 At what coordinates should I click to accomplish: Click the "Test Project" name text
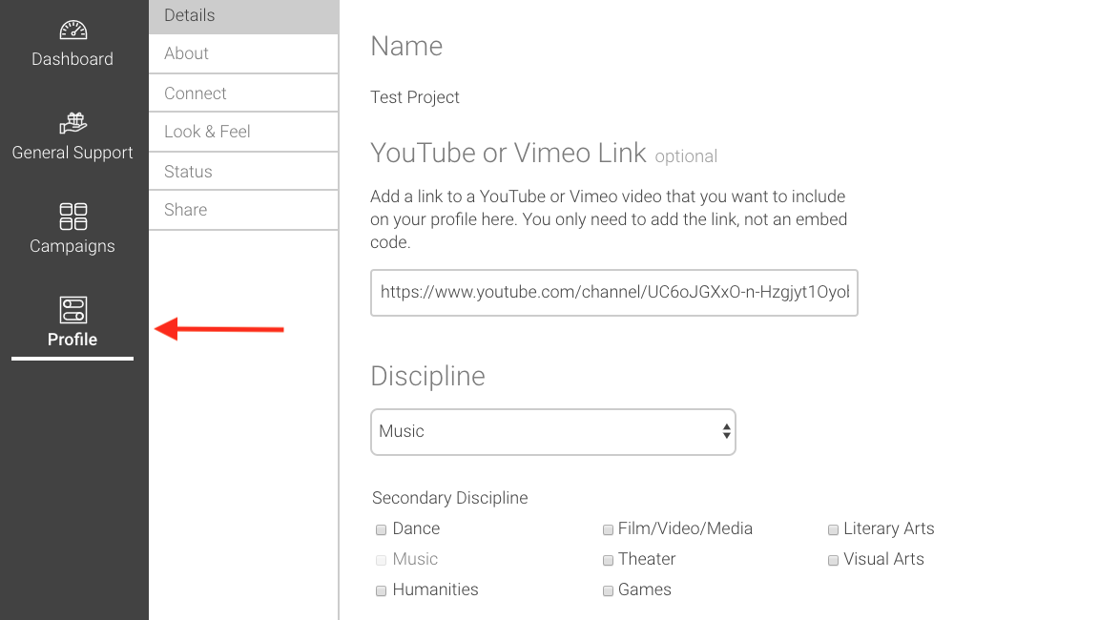[415, 97]
